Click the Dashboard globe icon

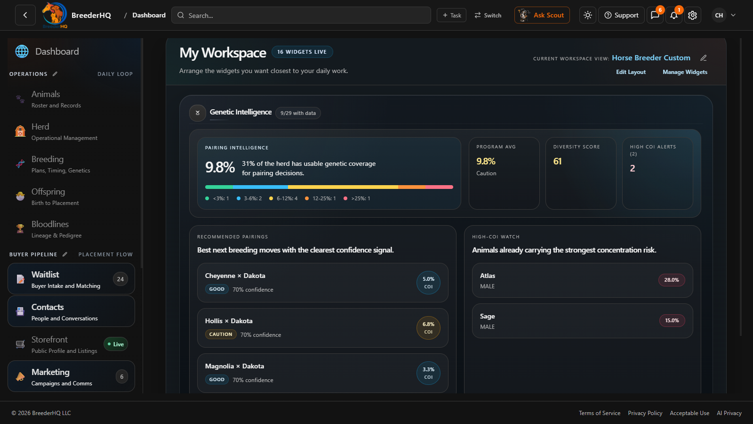(x=22, y=51)
